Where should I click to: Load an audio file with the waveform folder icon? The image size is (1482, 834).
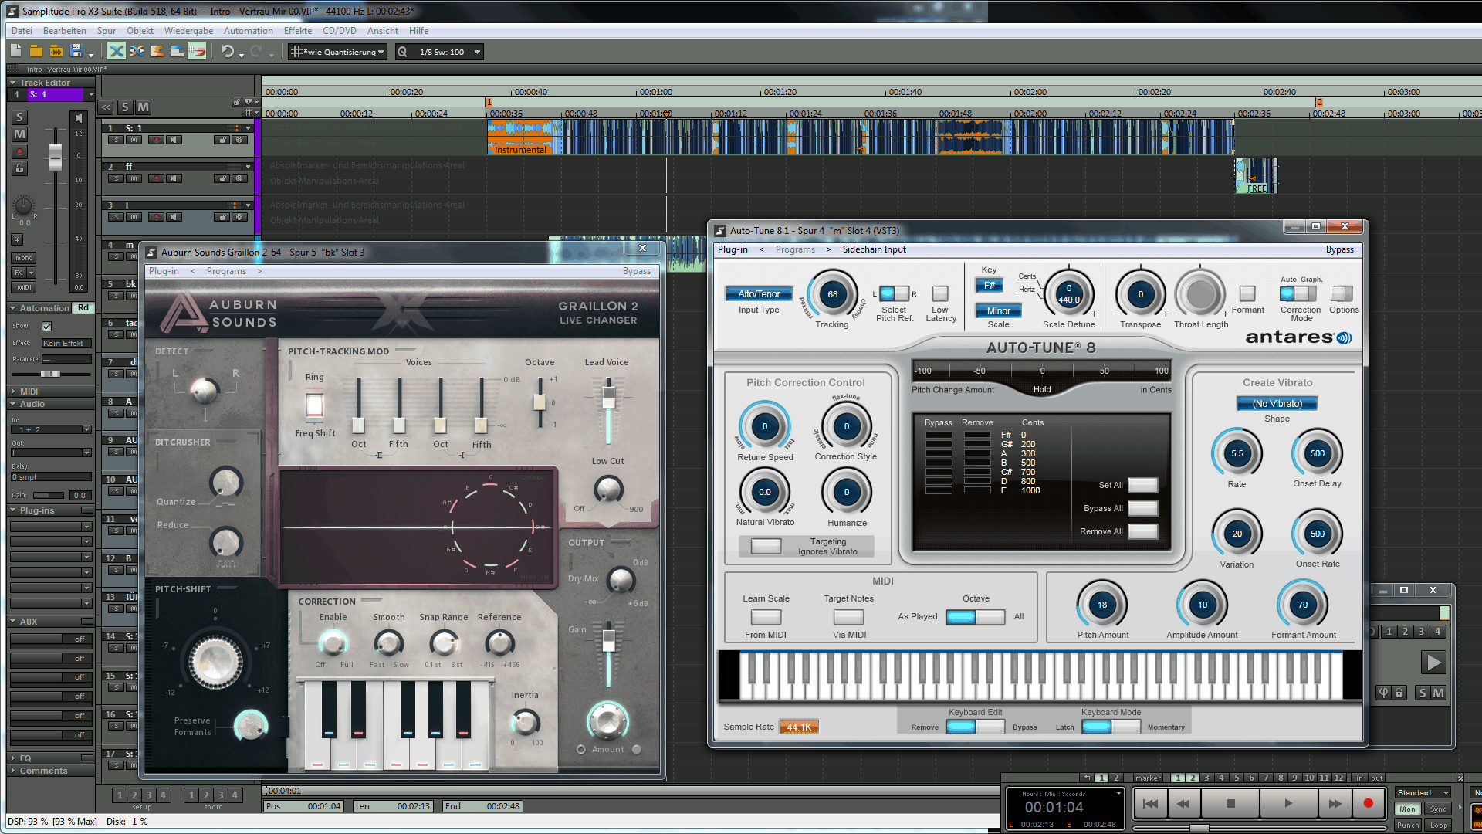pos(56,51)
